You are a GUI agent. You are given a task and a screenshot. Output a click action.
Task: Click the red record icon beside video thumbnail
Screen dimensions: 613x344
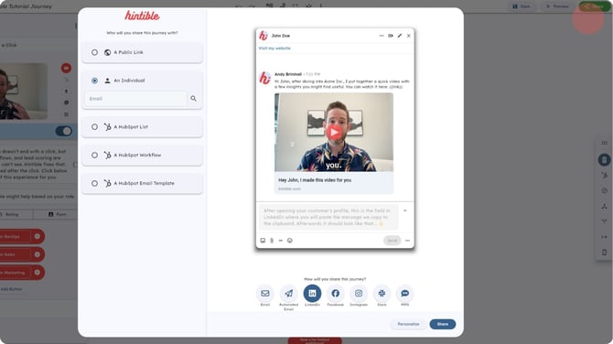tap(66, 68)
